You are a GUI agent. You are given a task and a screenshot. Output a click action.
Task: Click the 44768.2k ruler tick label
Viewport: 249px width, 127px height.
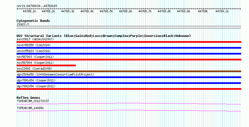[48, 11]
